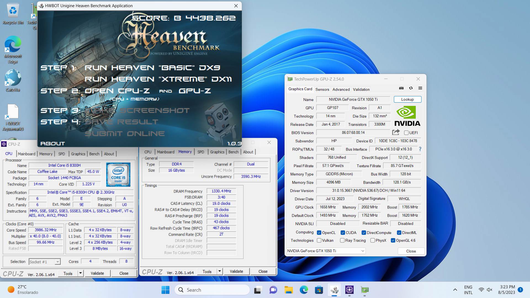Open Catzilla desktop shortcut
530x298 pixels.
[13, 81]
